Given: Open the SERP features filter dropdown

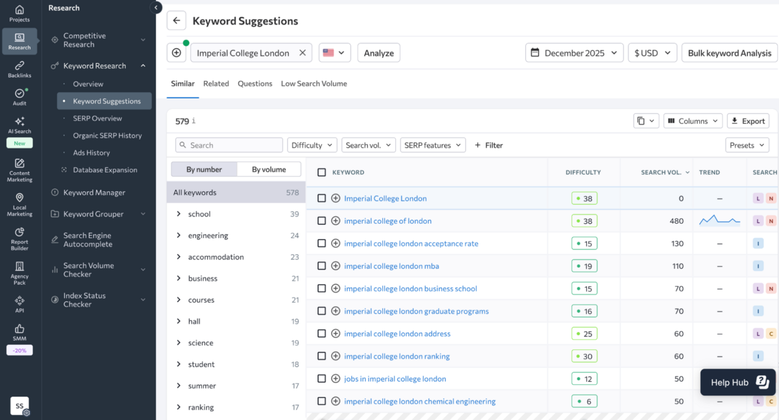Looking at the screenshot, I should pyautogui.click(x=433, y=145).
